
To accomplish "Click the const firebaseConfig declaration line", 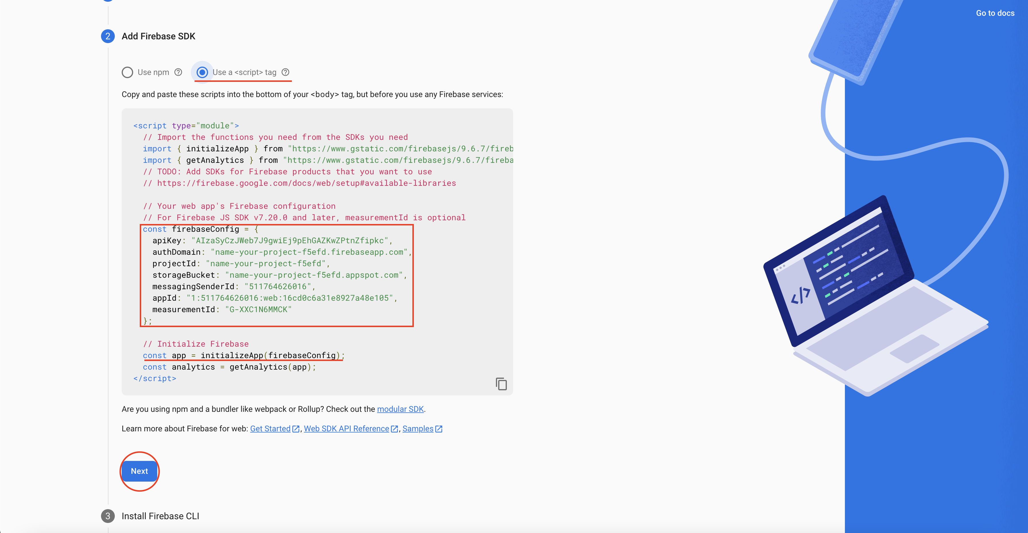I will tap(201, 229).
